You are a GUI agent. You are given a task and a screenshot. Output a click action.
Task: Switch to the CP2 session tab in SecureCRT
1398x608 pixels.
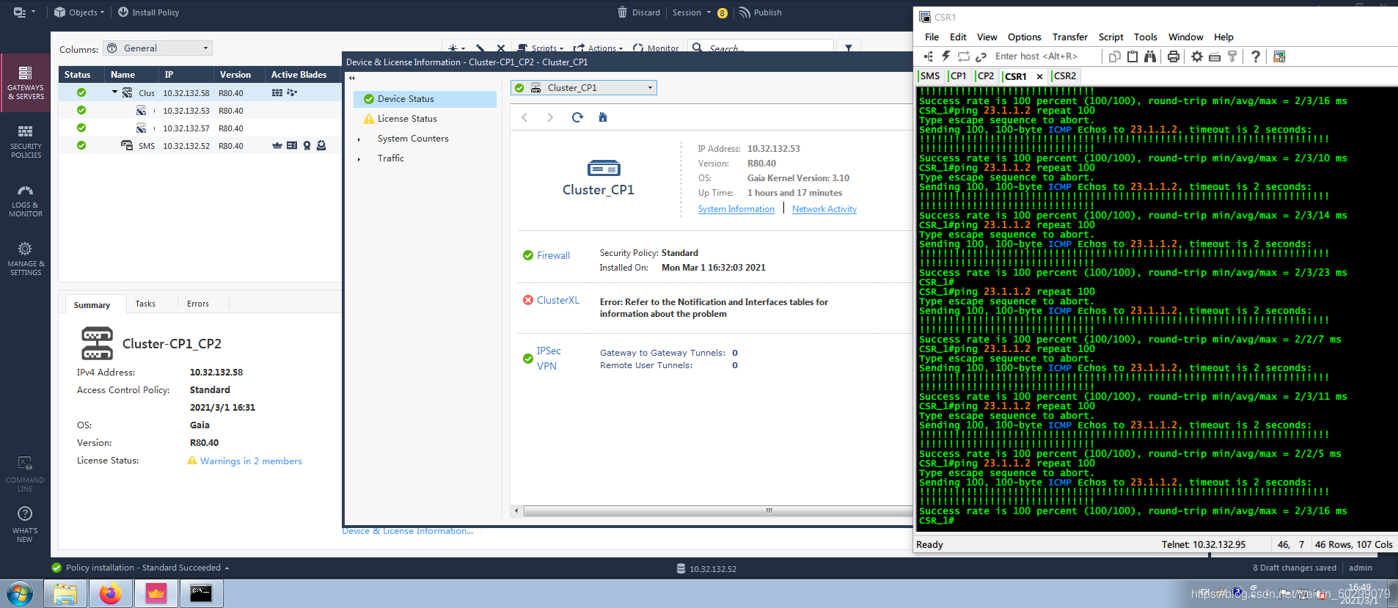pos(986,76)
